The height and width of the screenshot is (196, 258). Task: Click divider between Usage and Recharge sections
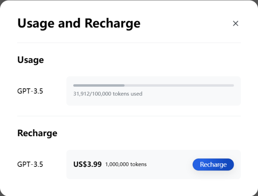129,116
